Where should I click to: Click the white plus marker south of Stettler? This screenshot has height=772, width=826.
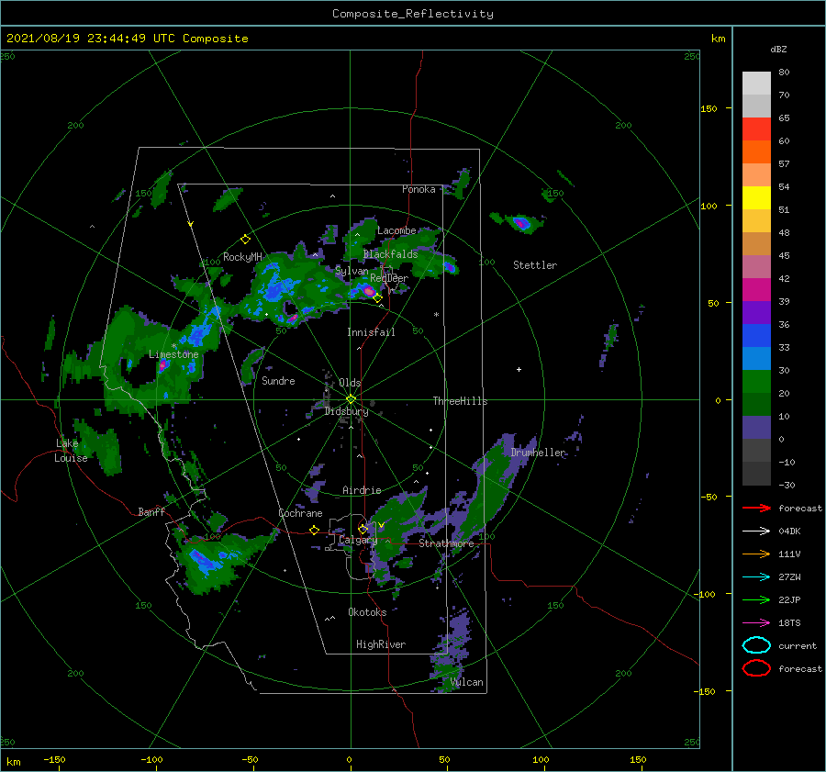coord(519,369)
